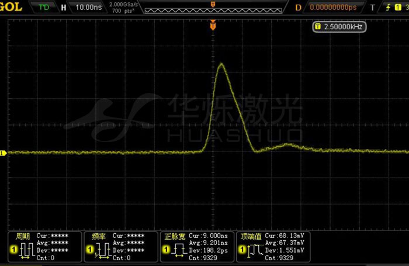Click the positive pulse width waveform icon
This screenshot has height=266, width=409.
coord(179,251)
